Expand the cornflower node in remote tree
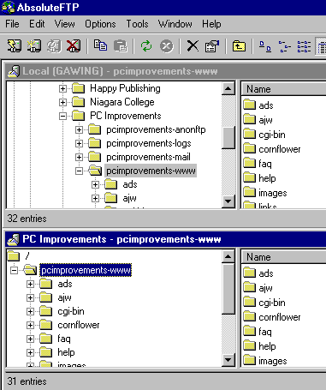 [x=30, y=325]
